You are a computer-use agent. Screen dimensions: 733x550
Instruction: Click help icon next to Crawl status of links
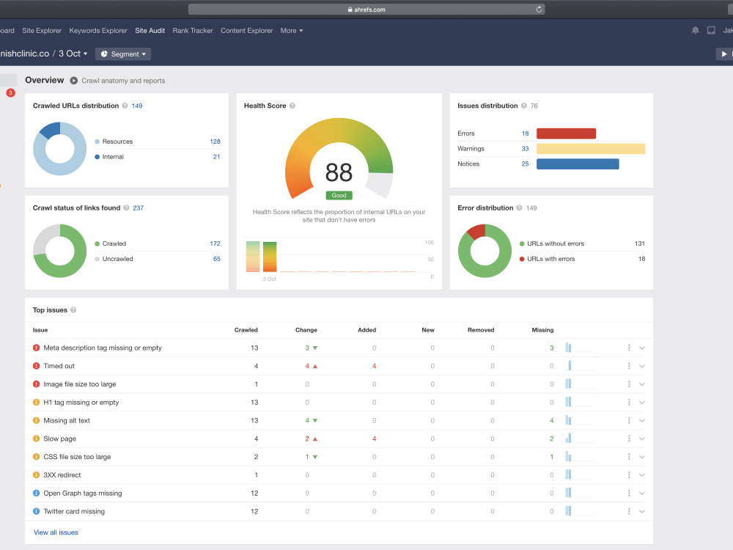pos(126,208)
